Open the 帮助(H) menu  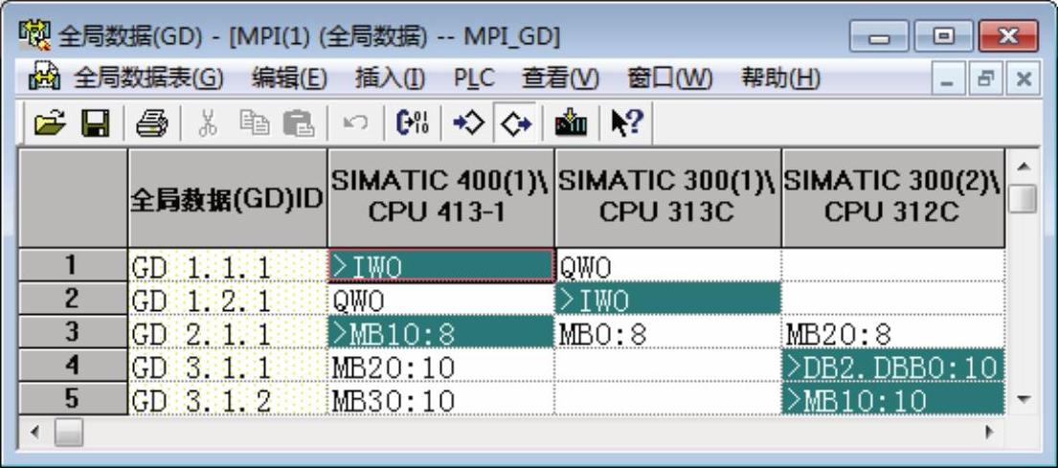780,78
